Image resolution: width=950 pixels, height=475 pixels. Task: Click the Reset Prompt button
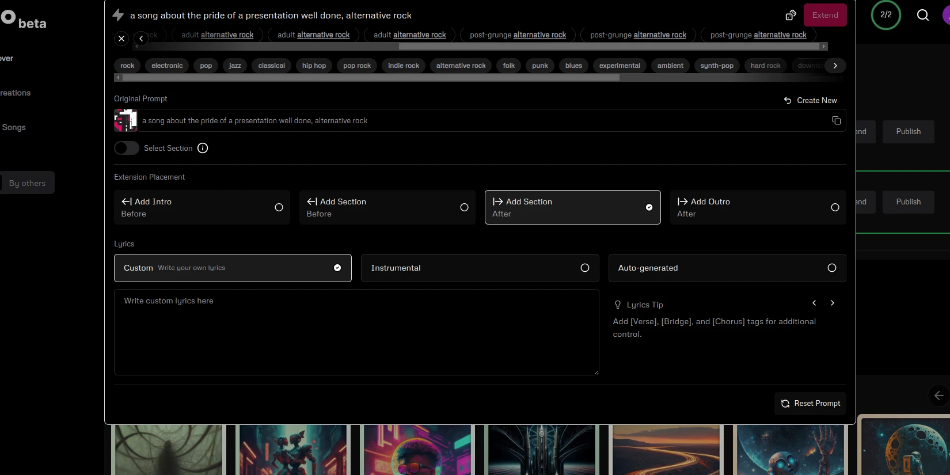[810, 404]
